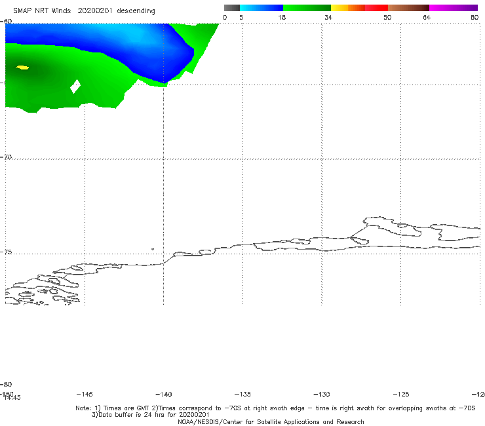Click the longitude label '-140'

[x=164, y=394]
